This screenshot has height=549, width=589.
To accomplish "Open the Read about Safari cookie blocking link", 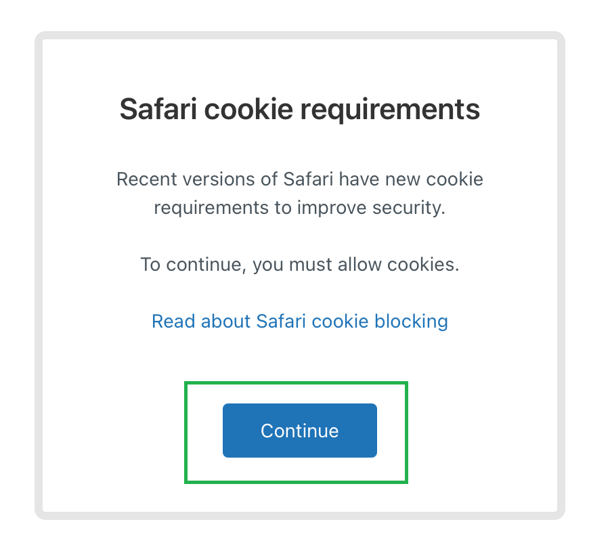I will coord(300,322).
